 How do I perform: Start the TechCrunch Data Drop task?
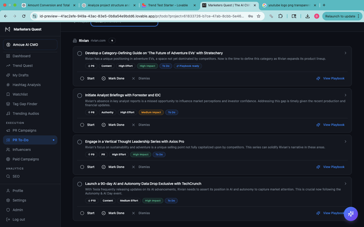pos(88,213)
